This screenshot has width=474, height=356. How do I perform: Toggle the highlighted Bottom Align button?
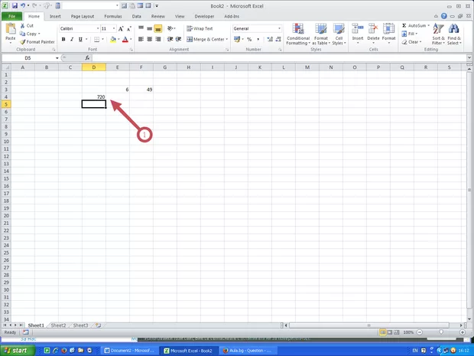[x=158, y=29]
